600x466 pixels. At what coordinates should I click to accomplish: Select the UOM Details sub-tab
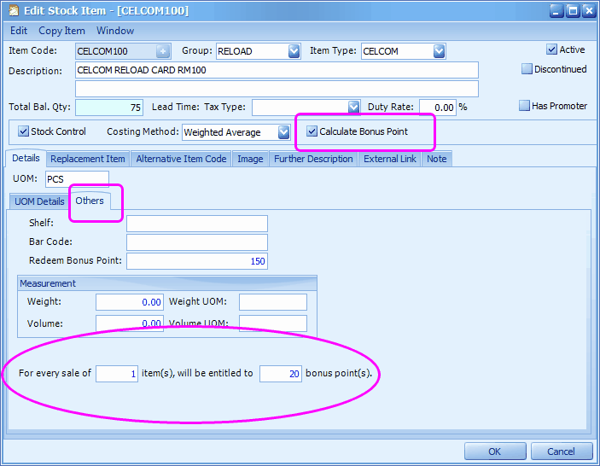click(39, 201)
